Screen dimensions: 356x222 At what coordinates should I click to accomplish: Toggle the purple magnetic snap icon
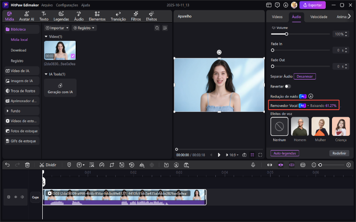tap(281, 165)
